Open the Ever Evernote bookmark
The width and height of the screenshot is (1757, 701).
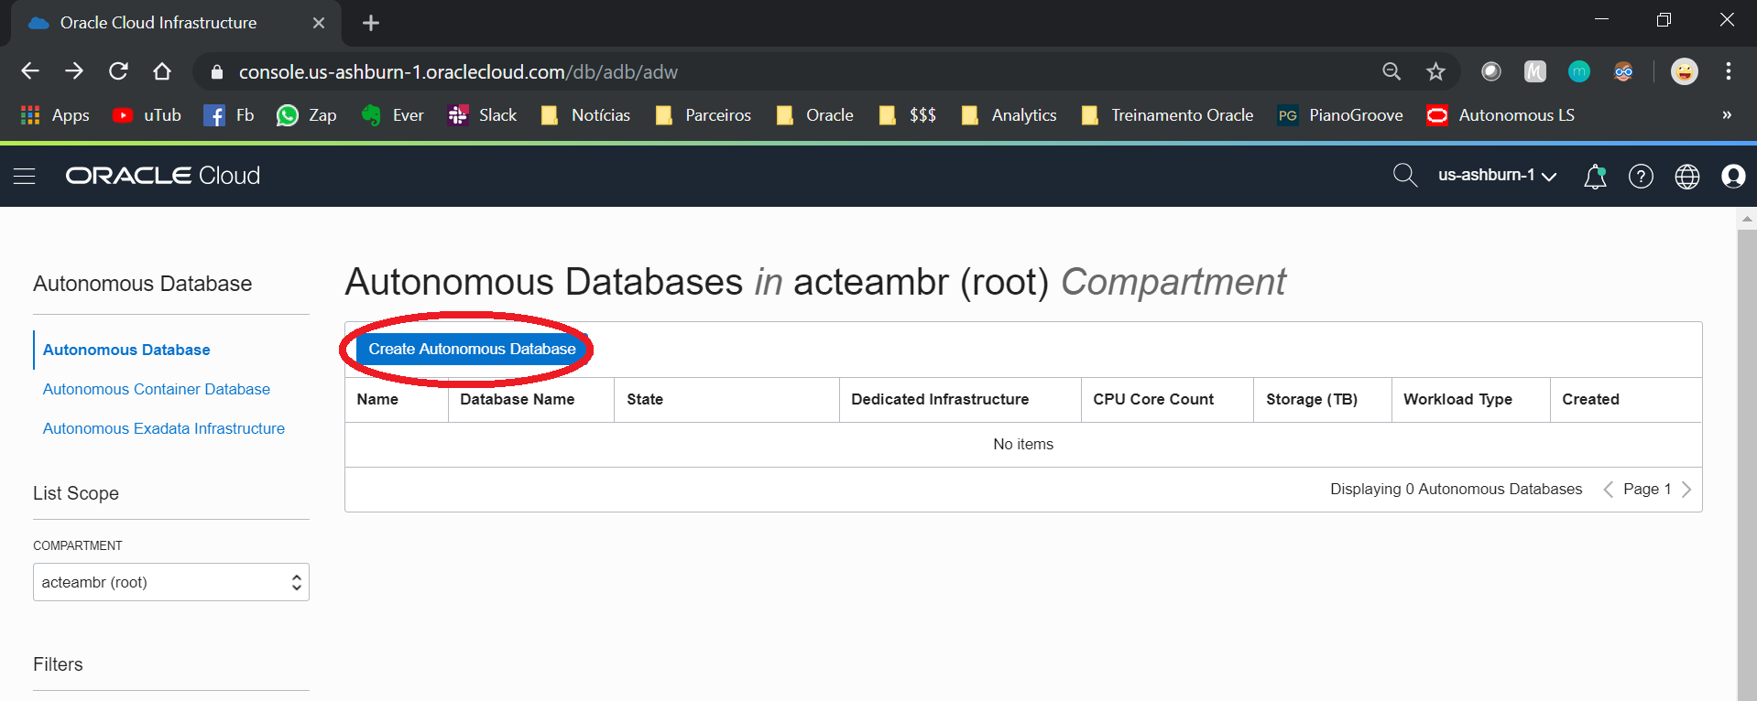(392, 115)
